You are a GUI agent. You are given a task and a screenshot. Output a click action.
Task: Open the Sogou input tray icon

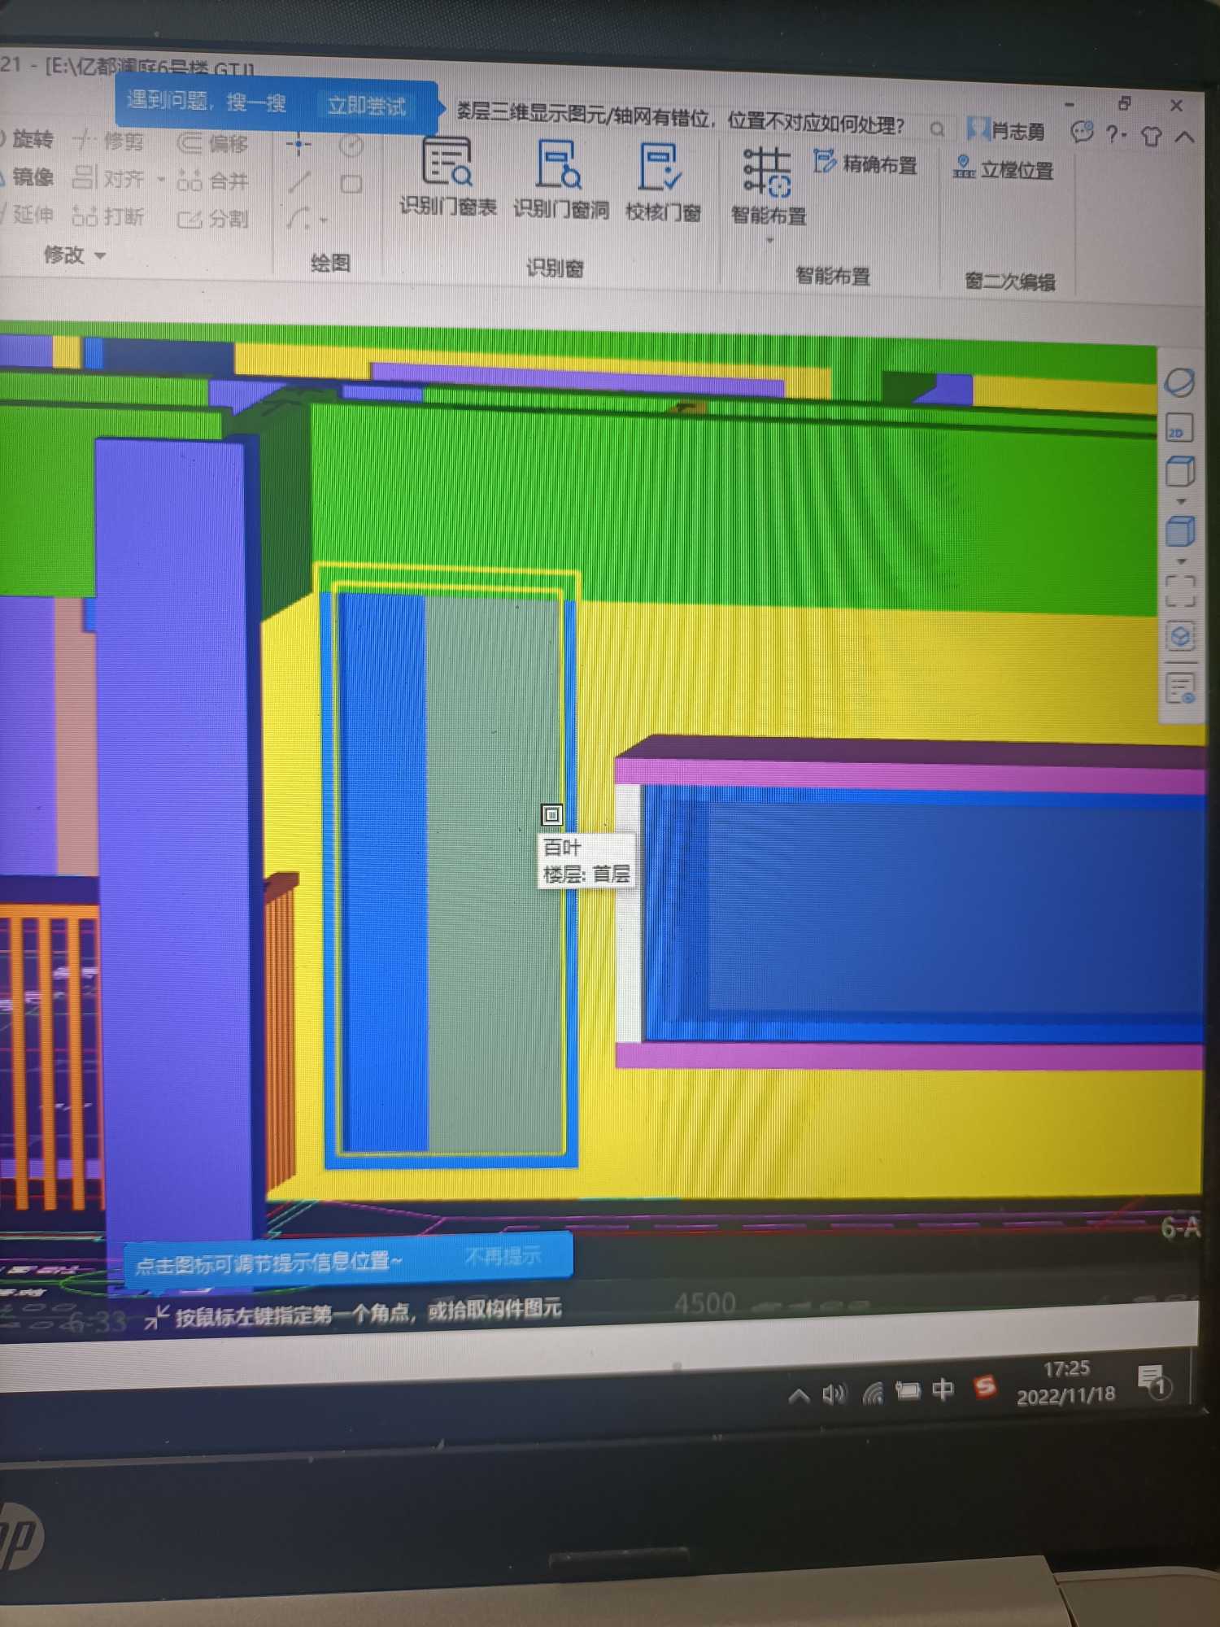point(985,1386)
